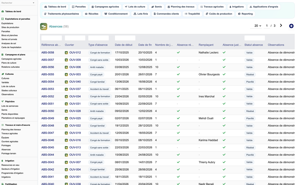Click the add new absence plus icon
The image size is (300, 185).
291,26
